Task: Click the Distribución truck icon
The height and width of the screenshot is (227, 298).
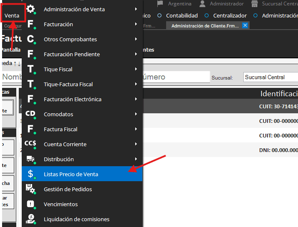Action: click(30, 159)
